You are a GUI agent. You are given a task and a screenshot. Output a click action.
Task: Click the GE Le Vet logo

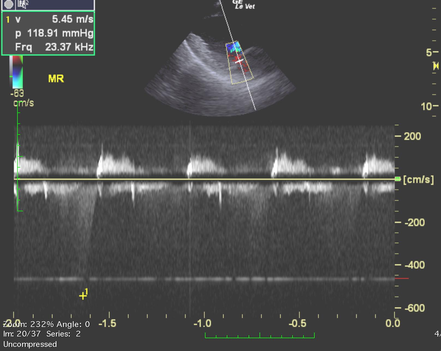244,5
